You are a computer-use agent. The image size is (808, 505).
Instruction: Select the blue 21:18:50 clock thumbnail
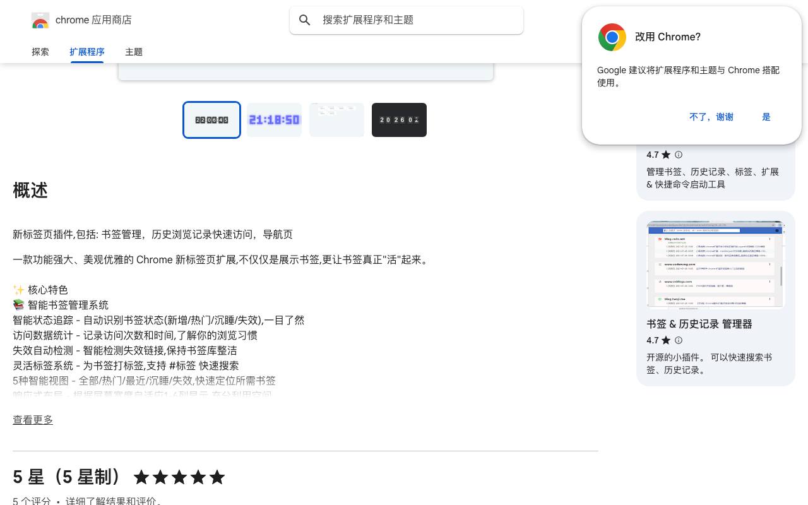274,120
